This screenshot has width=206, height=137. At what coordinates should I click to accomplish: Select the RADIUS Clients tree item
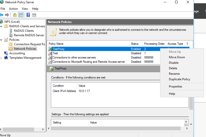(24, 31)
